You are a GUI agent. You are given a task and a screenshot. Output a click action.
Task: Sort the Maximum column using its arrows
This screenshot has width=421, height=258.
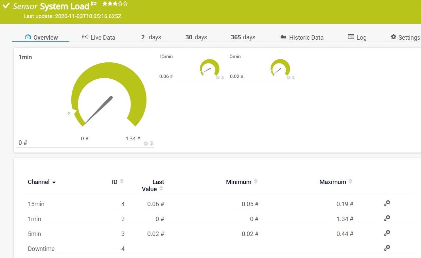(350, 181)
